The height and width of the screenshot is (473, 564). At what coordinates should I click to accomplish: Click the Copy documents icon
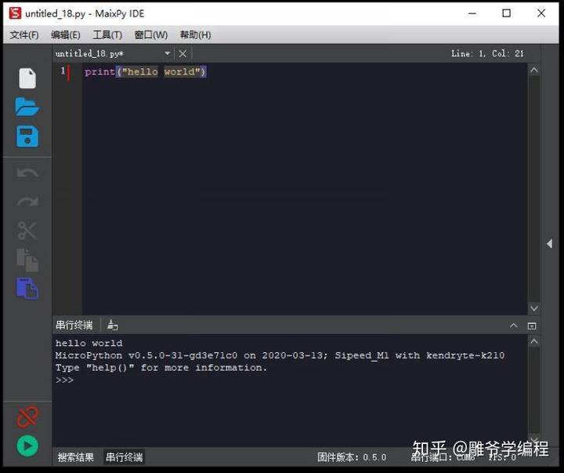point(27,260)
